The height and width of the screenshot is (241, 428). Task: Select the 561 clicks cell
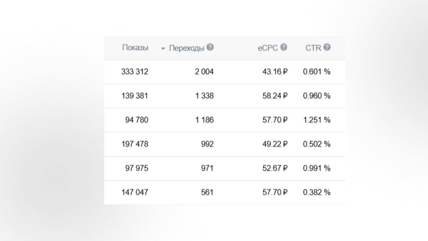pos(207,192)
